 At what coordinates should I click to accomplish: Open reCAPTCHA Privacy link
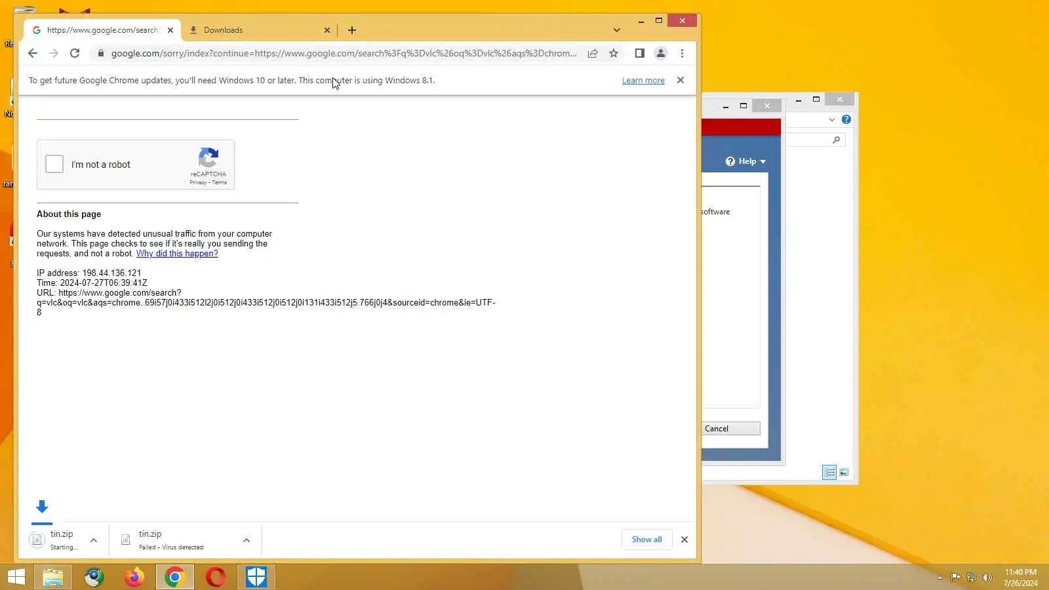198,182
